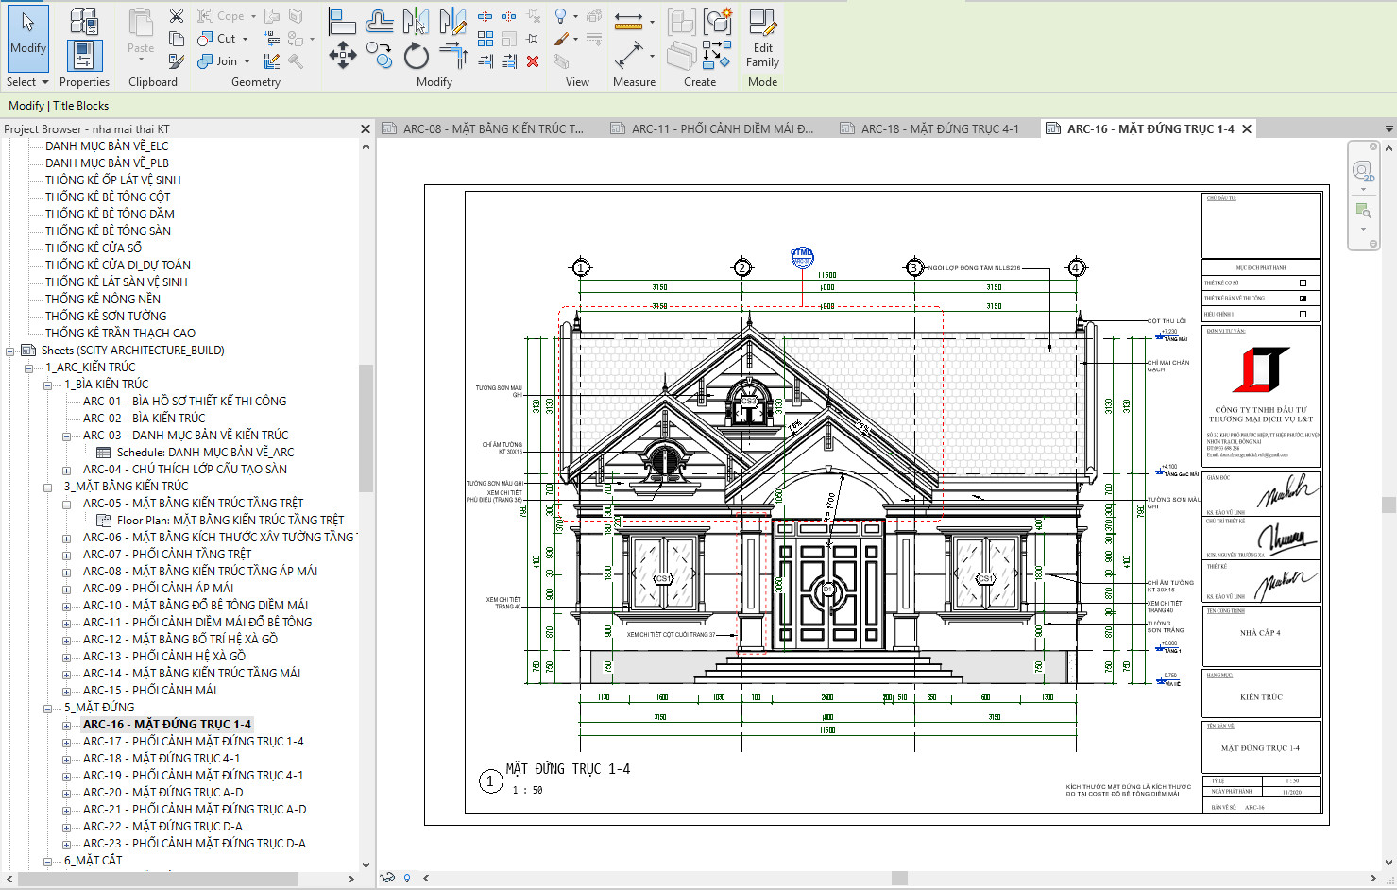Collapse the 1_BÌA KIẾN TRÚC group
The image size is (1397, 890).
[x=48, y=385]
